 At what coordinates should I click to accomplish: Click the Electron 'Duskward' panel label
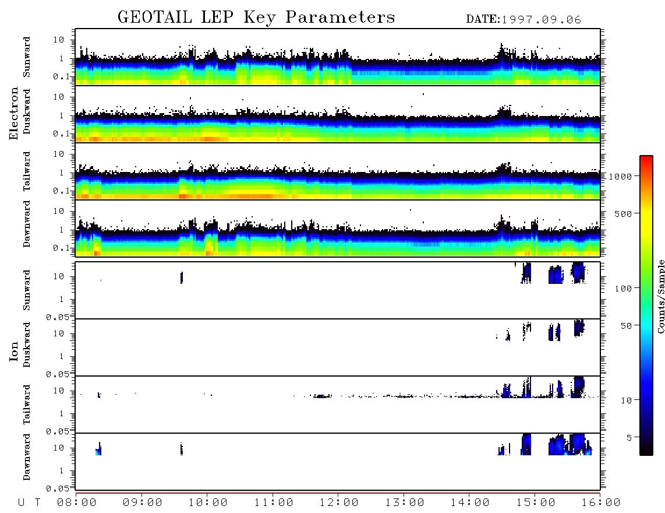pyautogui.click(x=27, y=111)
